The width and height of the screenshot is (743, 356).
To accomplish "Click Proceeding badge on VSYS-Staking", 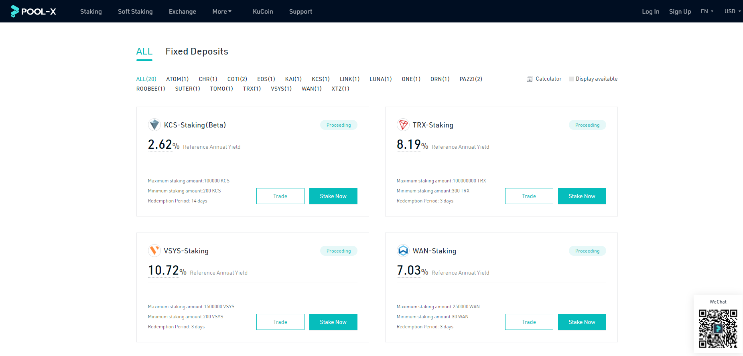I will pos(339,251).
